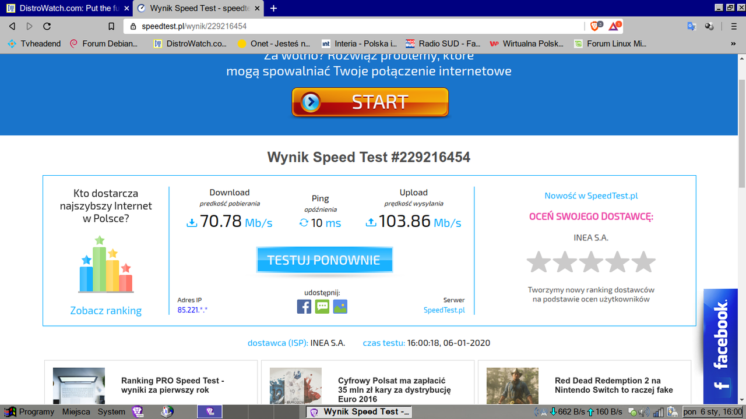Viewport: 746px width, 419px height.
Task: Open the Zobacz ranking link
Action: pos(105,311)
